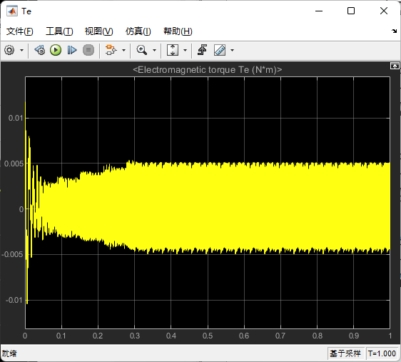Expand the scale axes dropdown arrow
Viewport: 401px width, 362px height.
pyautogui.click(x=185, y=50)
